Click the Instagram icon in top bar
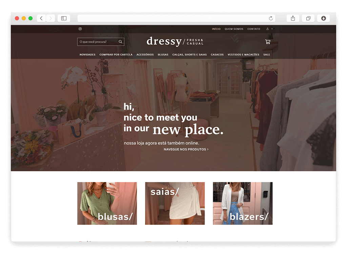Screen dimensions: 347x254 [x=80, y=29]
